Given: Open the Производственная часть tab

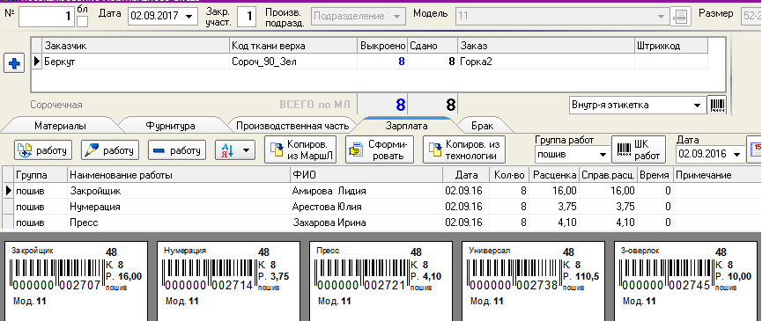Looking at the screenshot, I should click(292, 126).
